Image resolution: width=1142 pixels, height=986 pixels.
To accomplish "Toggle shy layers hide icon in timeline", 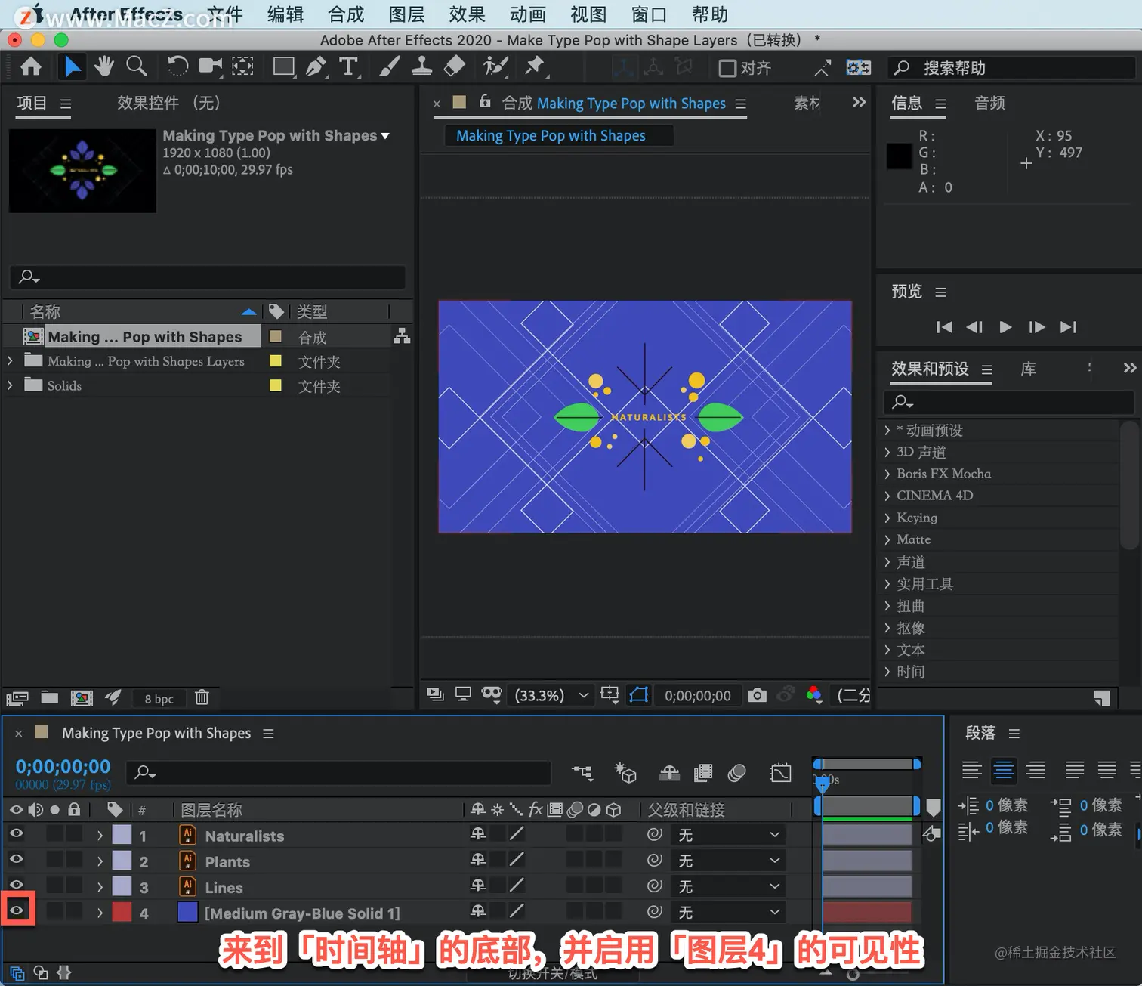I will click(x=670, y=772).
